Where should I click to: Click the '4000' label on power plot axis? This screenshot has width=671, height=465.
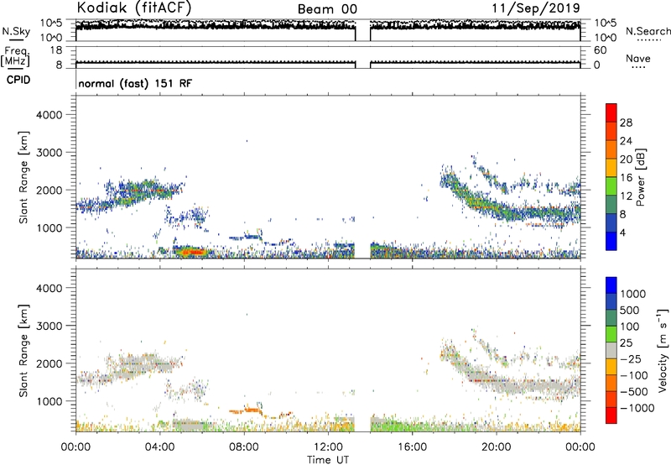coord(49,115)
